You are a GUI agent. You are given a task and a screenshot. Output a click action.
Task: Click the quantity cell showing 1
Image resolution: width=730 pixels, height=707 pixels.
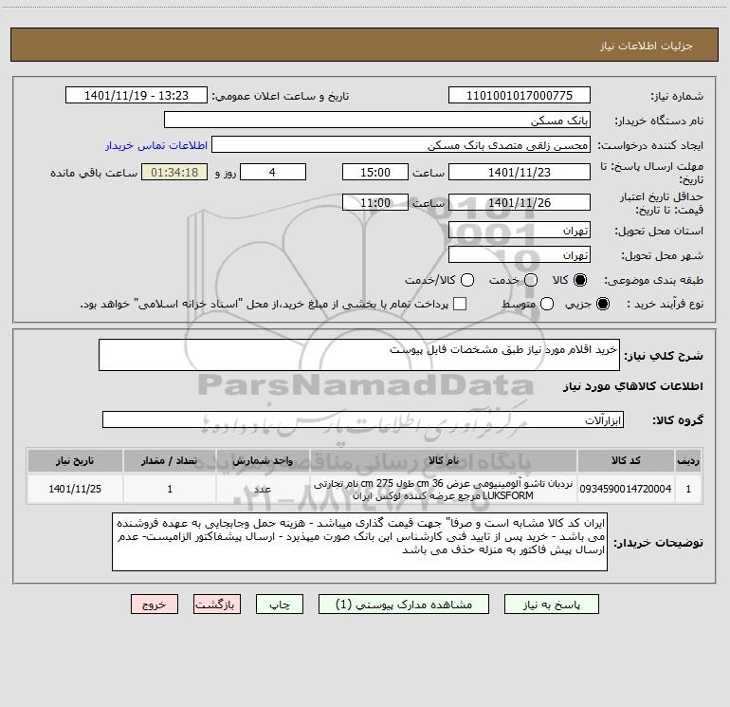click(x=170, y=489)
